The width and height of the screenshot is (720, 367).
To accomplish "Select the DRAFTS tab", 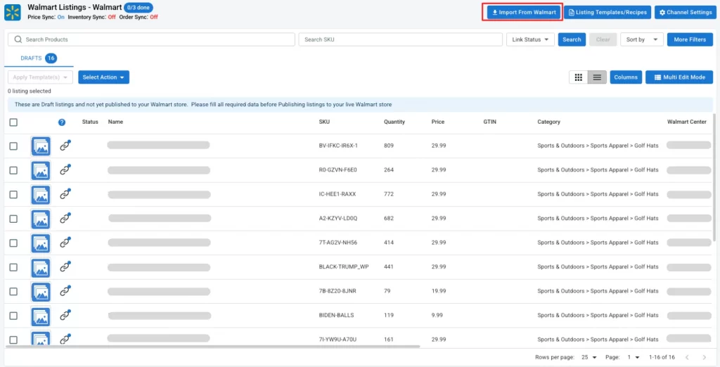I will click(38, 58).
